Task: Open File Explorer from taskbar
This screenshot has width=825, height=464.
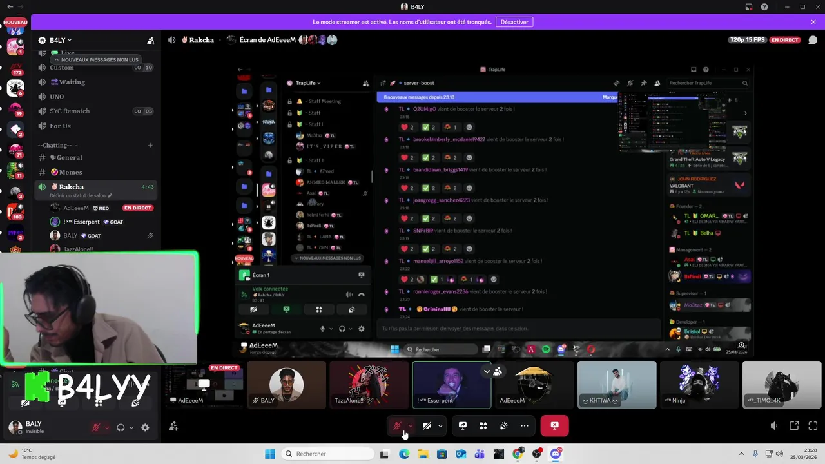Action: pyautogui.click(x=423, y=454)
